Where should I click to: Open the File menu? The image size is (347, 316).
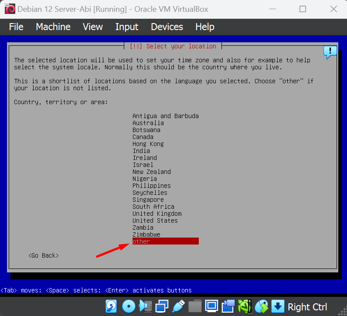[16, 27]
